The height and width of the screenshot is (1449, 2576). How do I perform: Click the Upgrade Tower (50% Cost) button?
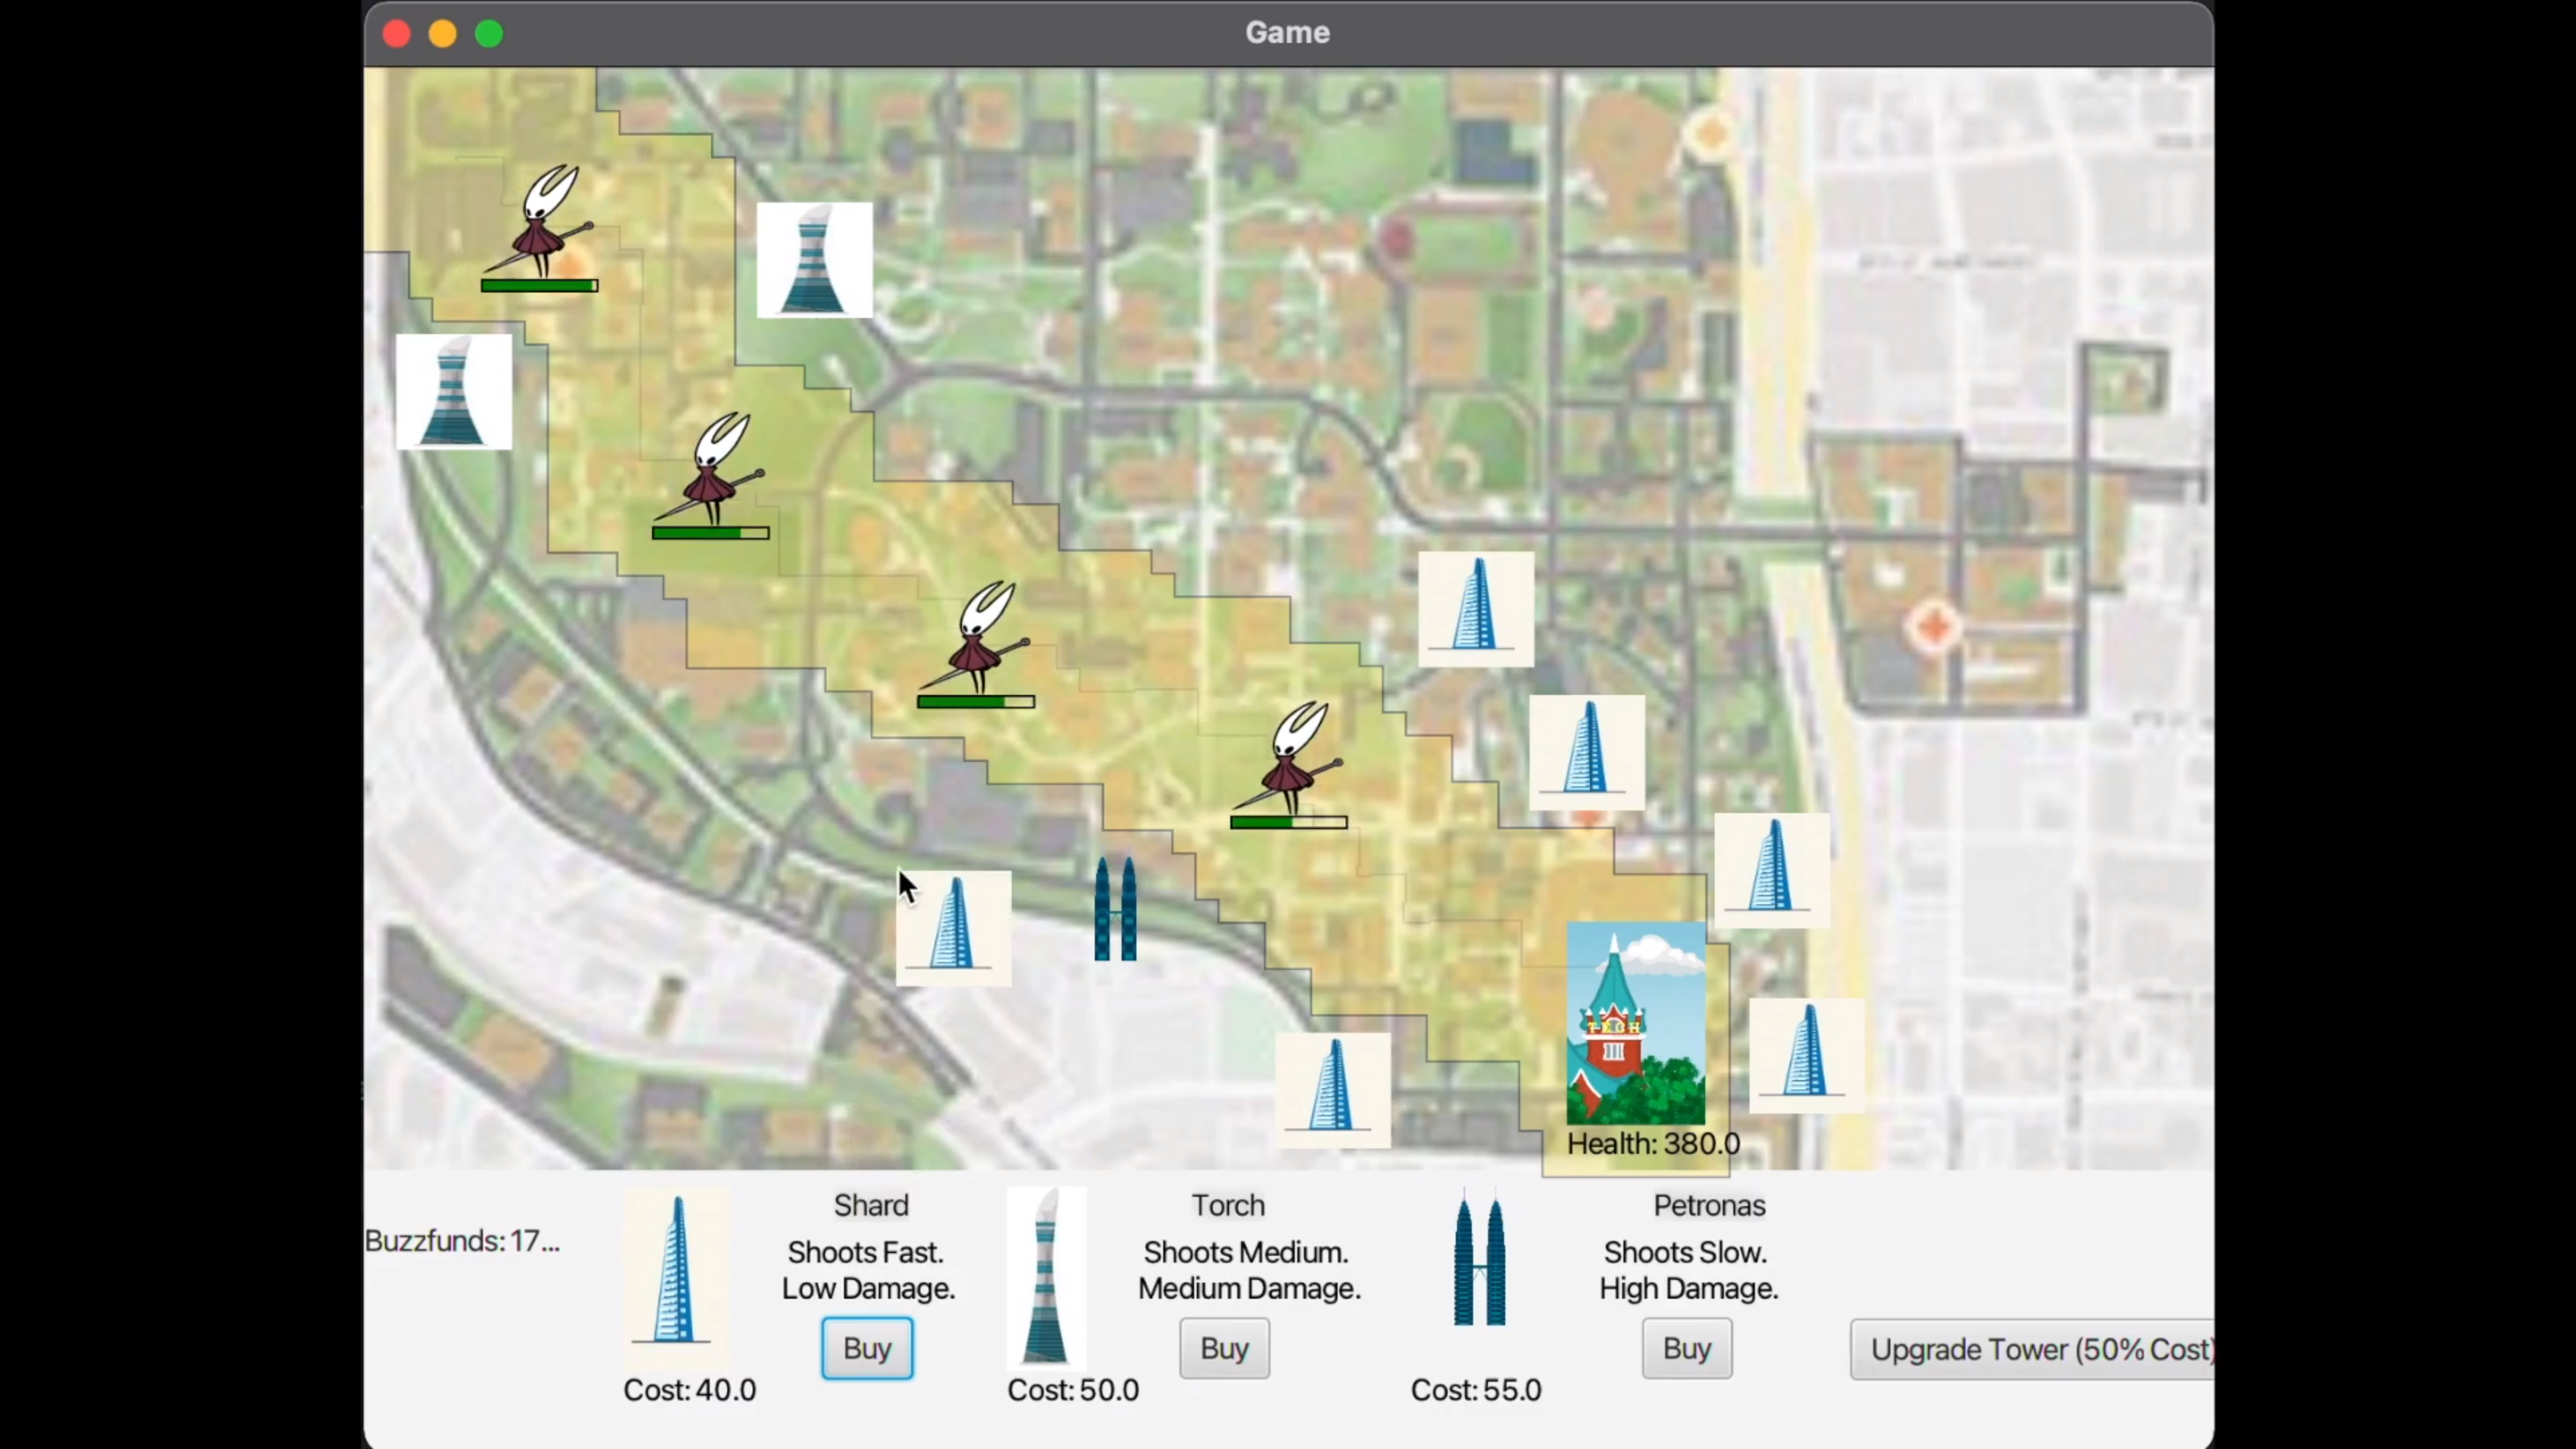pyautogui.click(x=2033, y=1349)
